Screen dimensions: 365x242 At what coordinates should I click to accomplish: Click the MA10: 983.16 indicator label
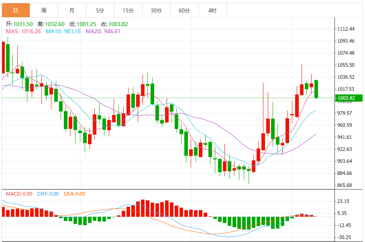coord(63,31)
